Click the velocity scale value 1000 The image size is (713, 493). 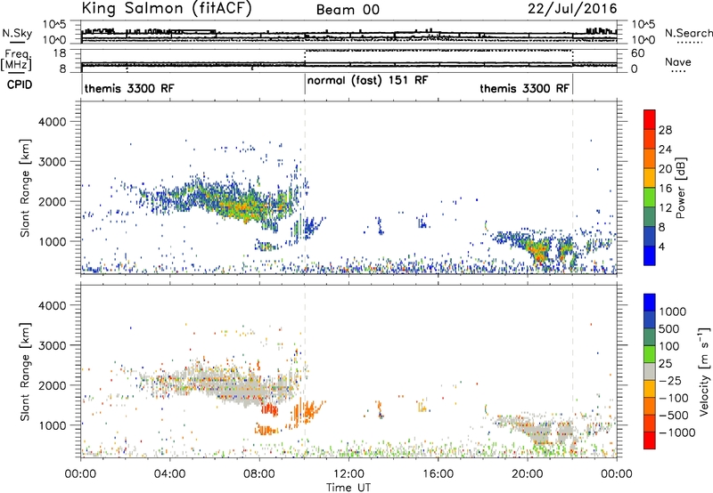pos(672,311)
